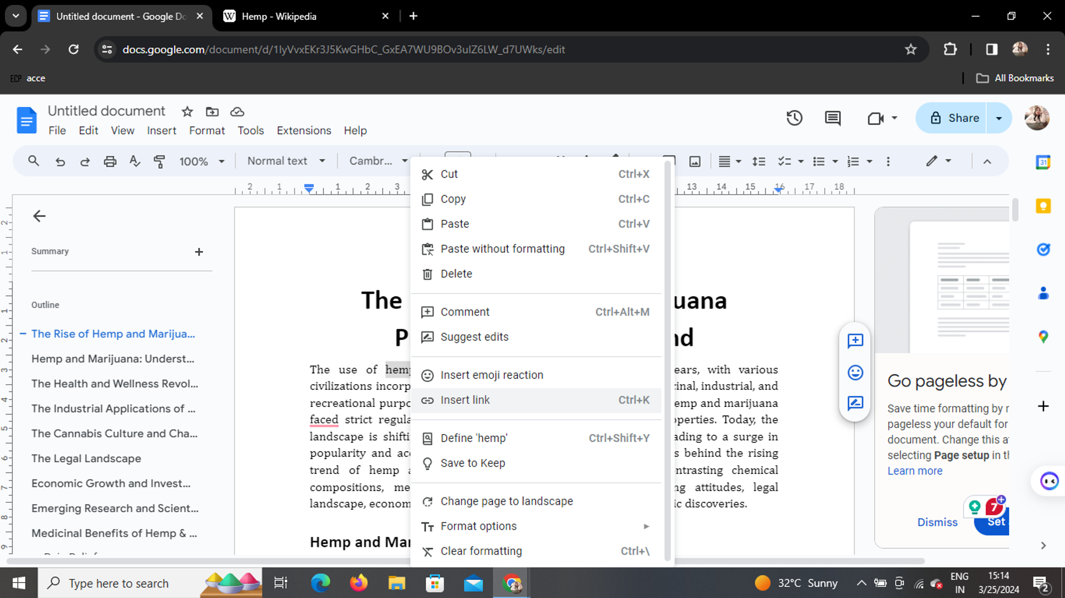Open video call options dropdown
The image size is (1065, 598).
click(x=895, y=118)
